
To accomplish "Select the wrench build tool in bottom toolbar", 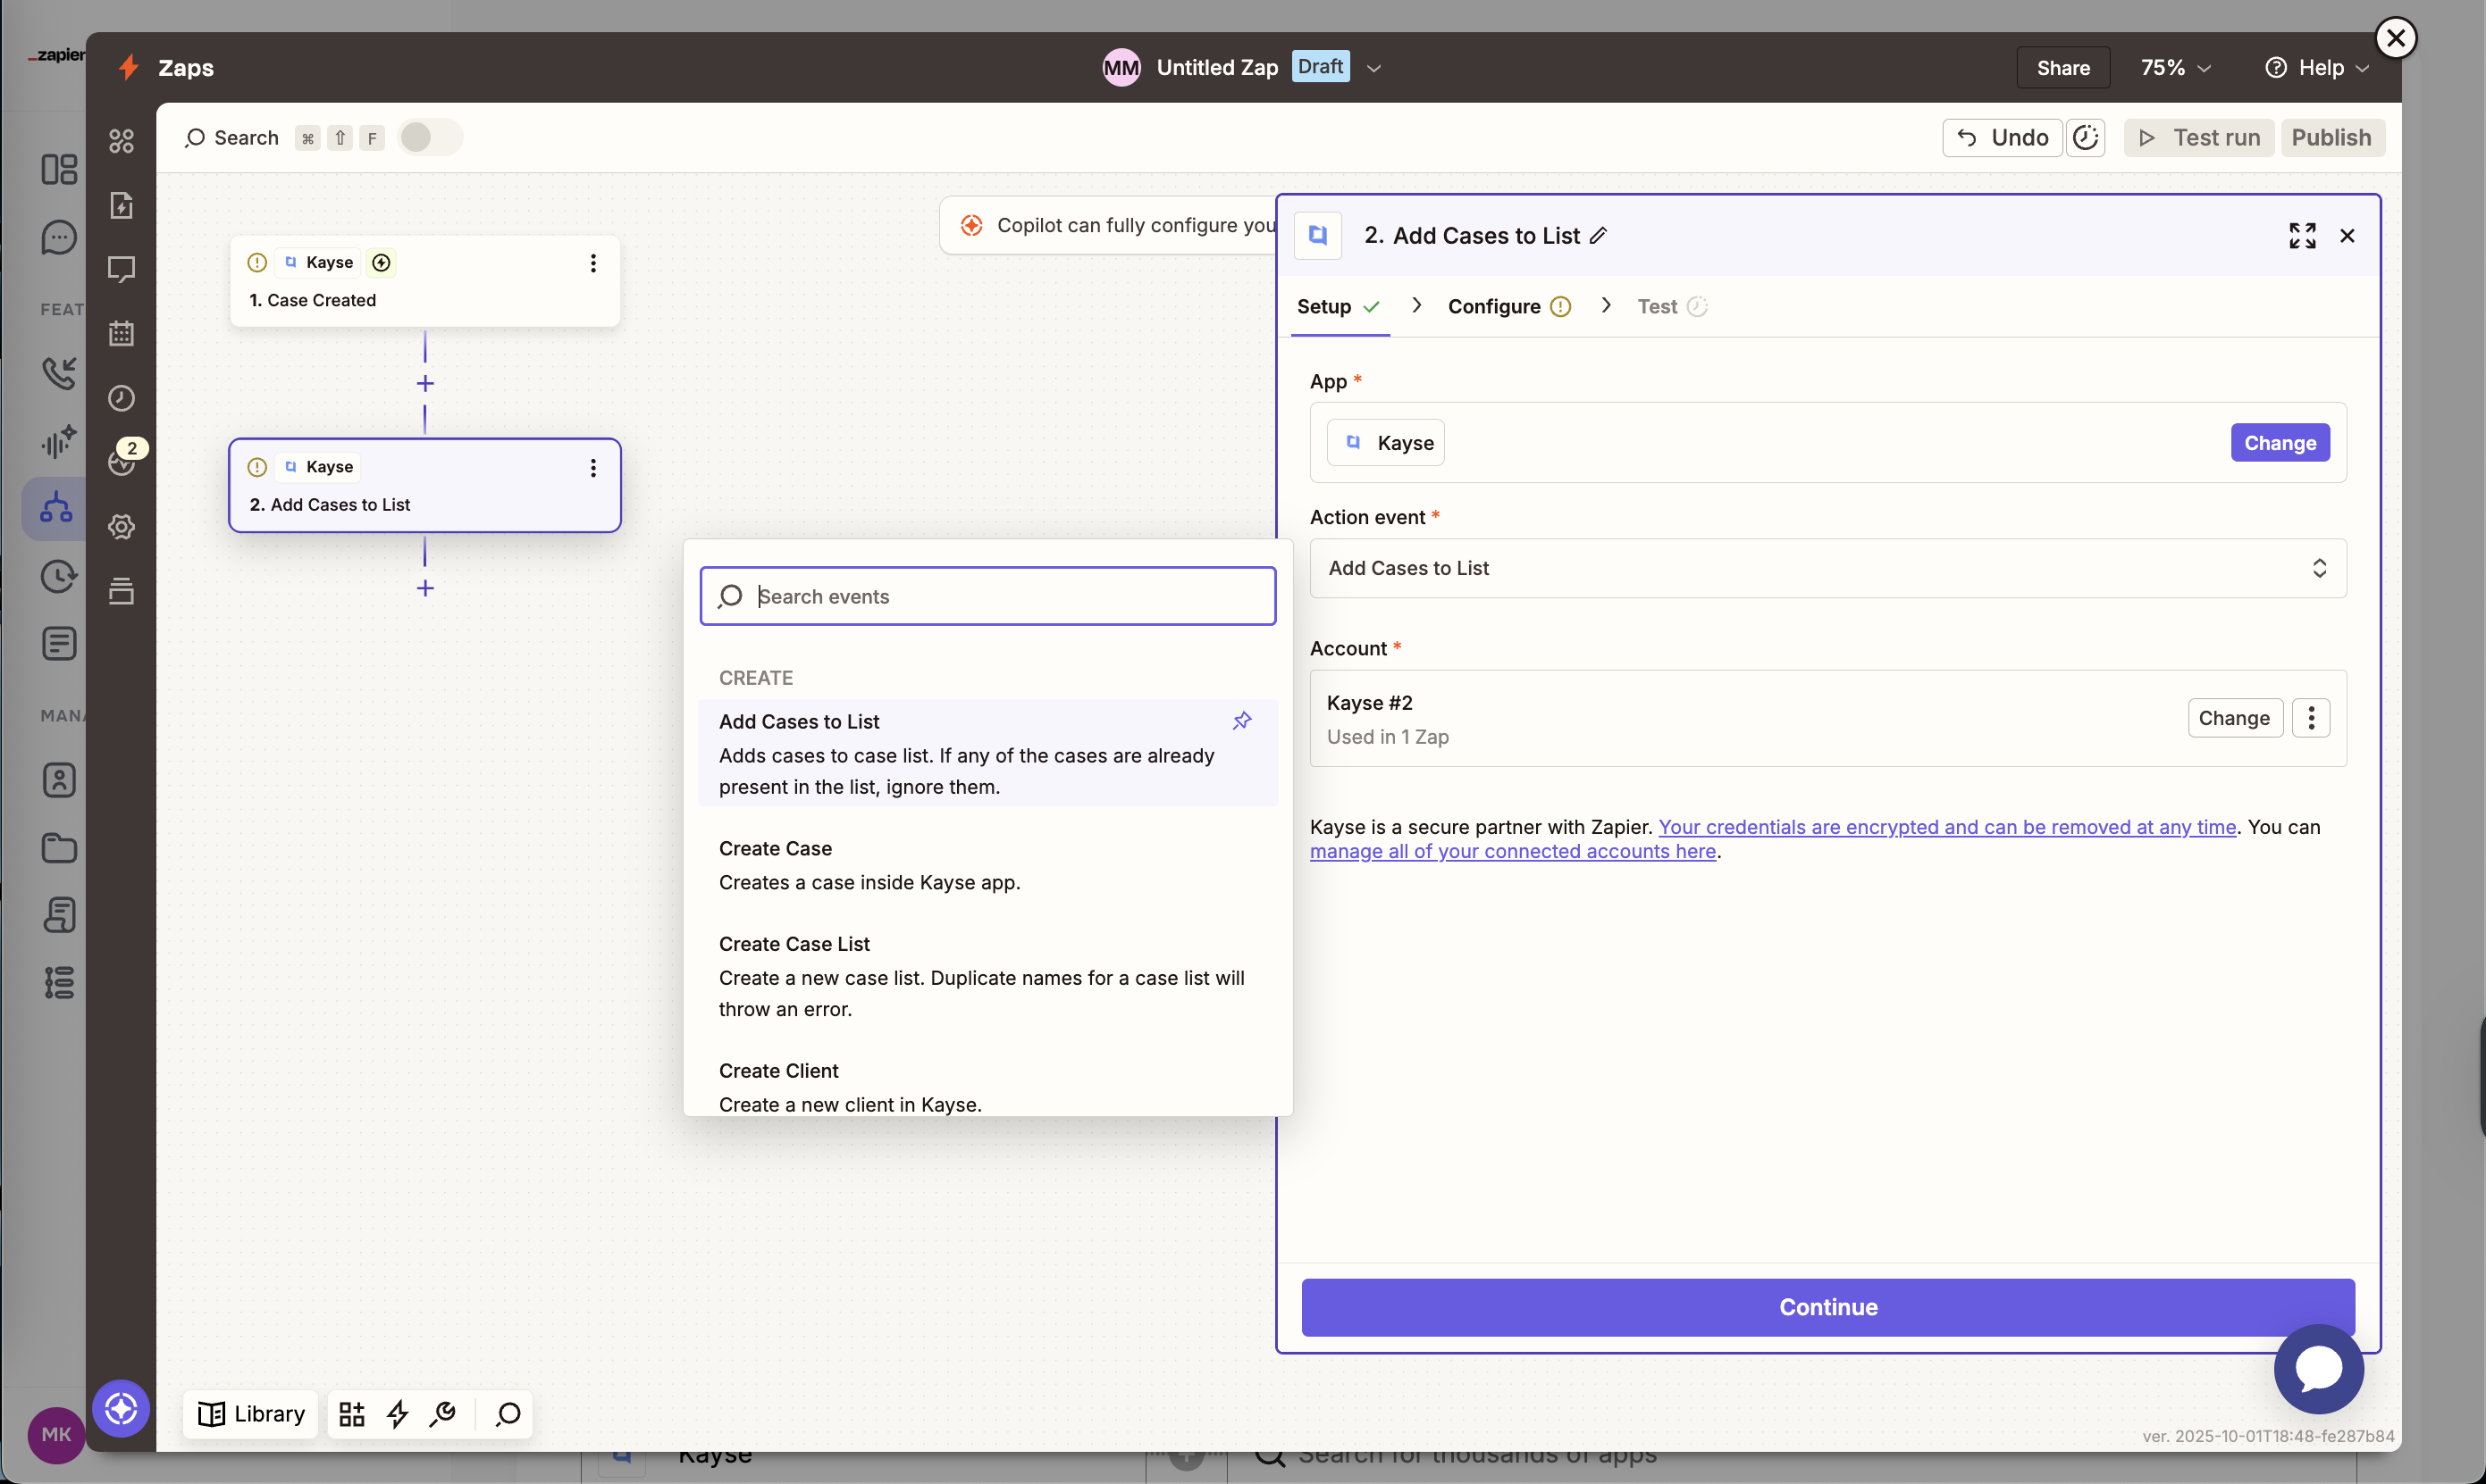I will tap(443, 1414).
